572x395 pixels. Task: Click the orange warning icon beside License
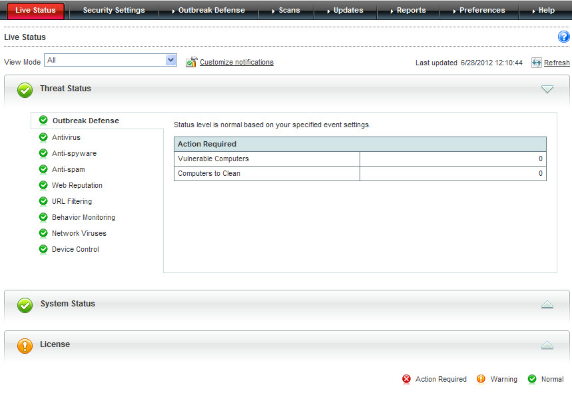click(x=25, y=346)
